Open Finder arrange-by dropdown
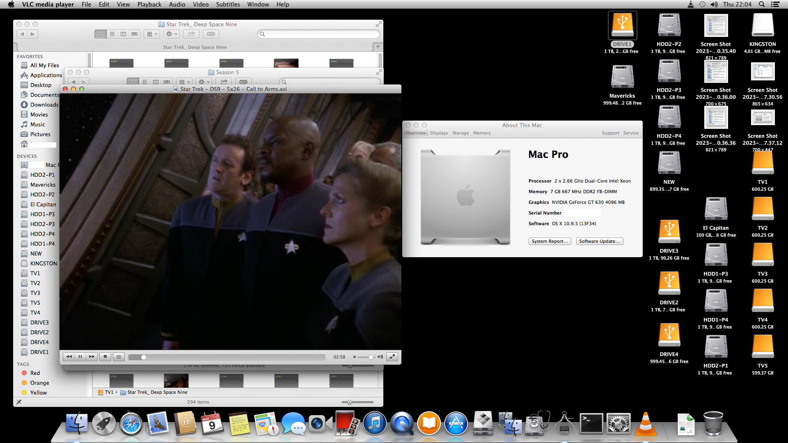This screenshot has width=788, height=443. click(151, 34)
